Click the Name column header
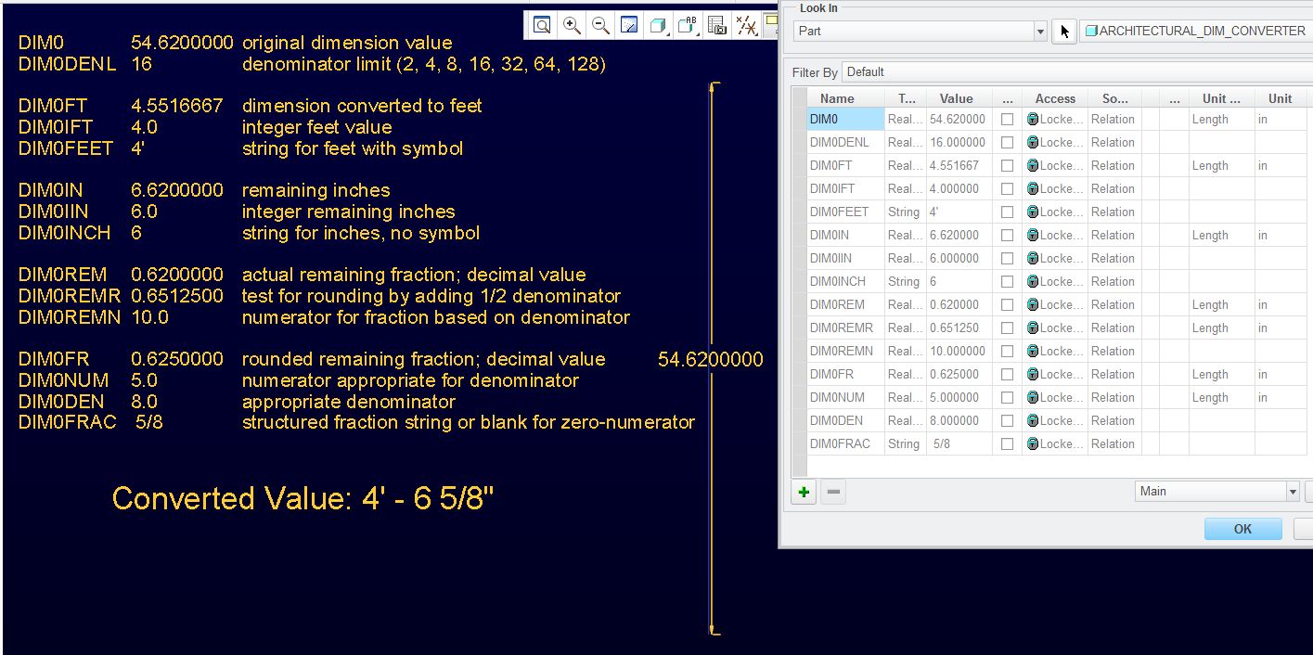 pyautogui.click(x=837, y=98)
